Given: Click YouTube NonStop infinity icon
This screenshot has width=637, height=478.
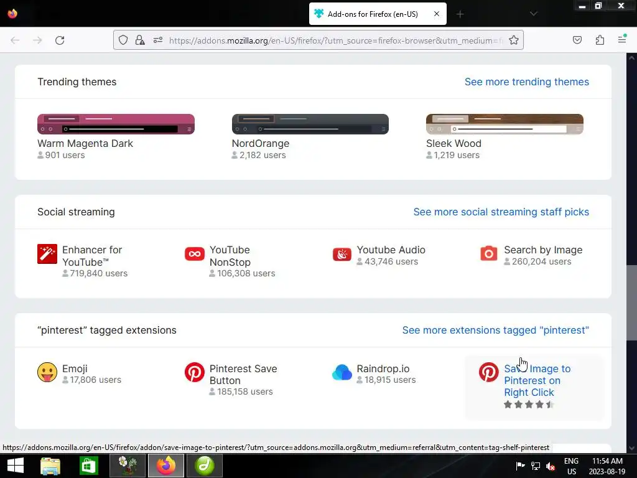Looking at the screenshot, I should coord(195,254).
